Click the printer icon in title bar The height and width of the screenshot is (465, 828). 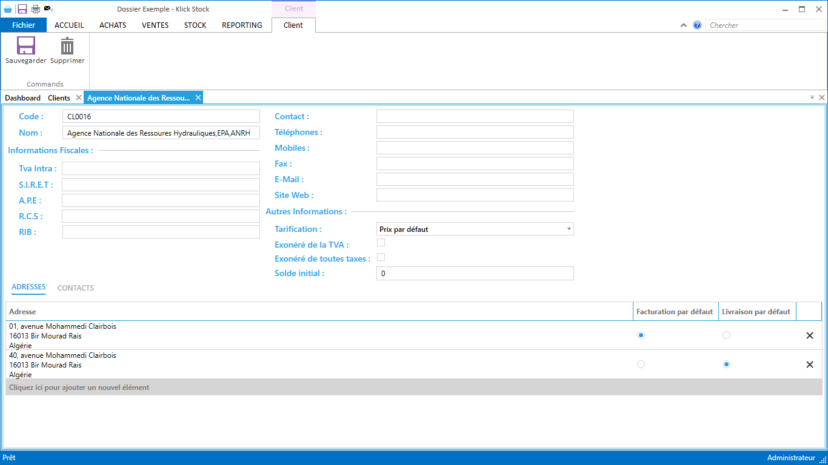point(36,9)
